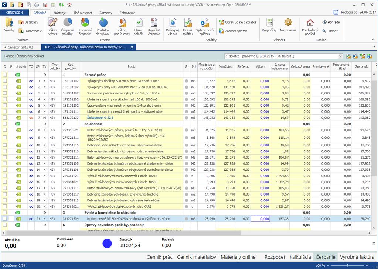Click the green refresh arrows icon
The image size is (378, 269).
pos(61,4)
